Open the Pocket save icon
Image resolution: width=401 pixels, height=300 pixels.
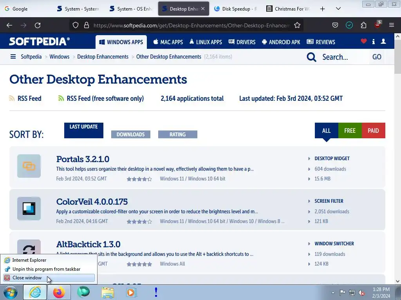click(x=335, y=25)
